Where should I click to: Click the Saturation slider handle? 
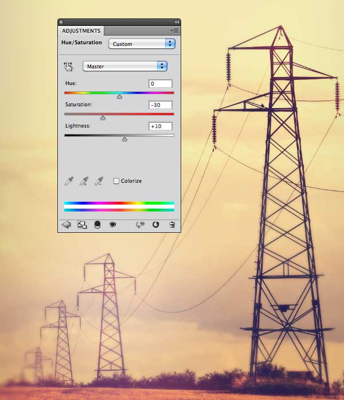[x=103, y=118]
